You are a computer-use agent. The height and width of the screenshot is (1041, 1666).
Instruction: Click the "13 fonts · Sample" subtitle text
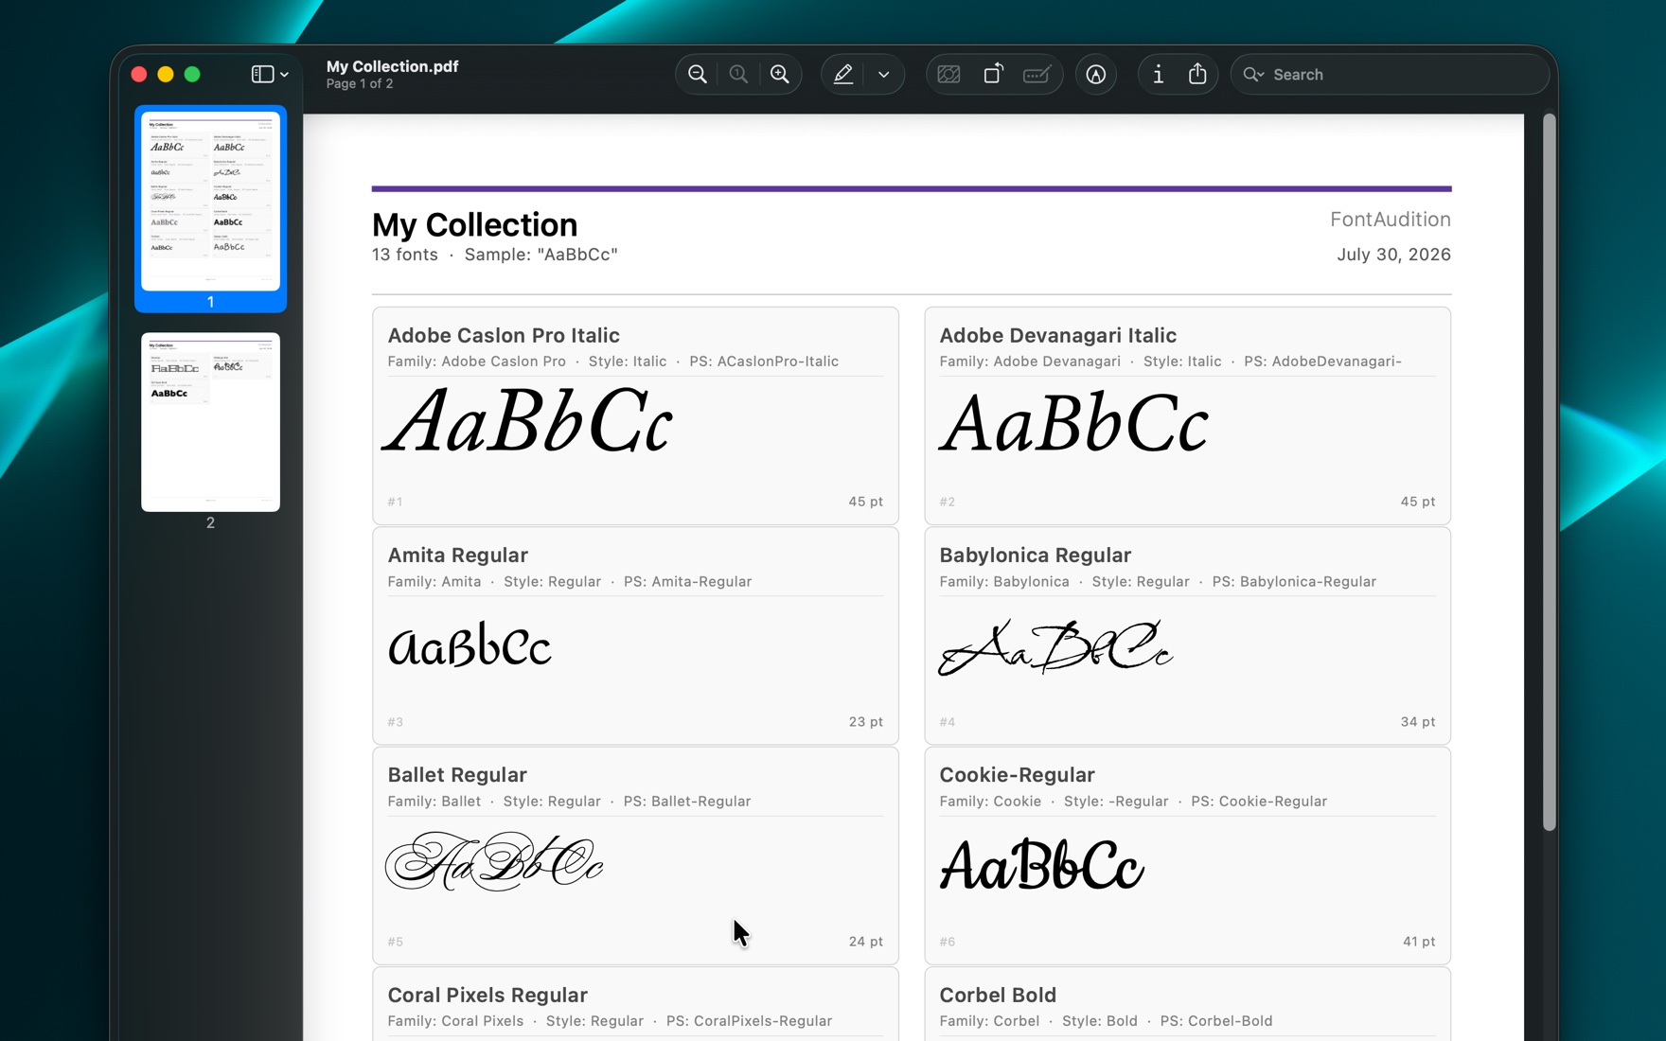click(x=494, y=255)
